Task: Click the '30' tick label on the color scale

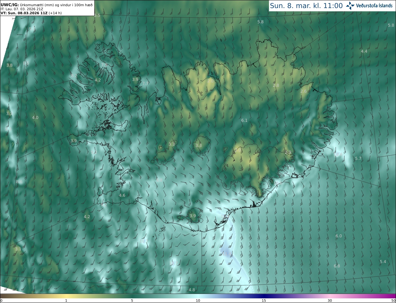Action: [330, 301]
